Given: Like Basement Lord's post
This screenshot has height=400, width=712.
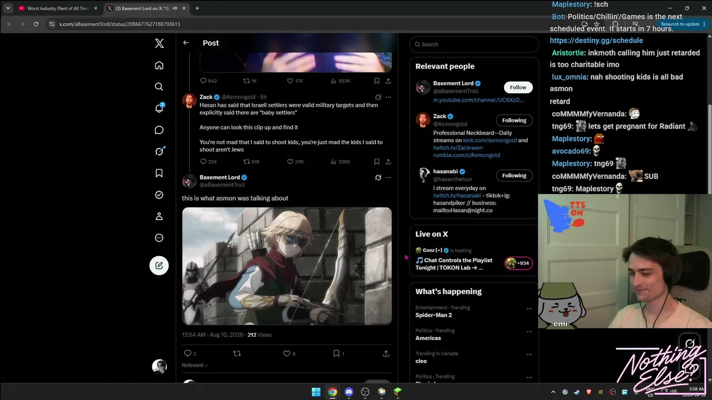Looking at the screenshot, I should pos(289,353).
